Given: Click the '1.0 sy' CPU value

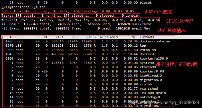Looking at the screenshot, I should click(46, 20).
